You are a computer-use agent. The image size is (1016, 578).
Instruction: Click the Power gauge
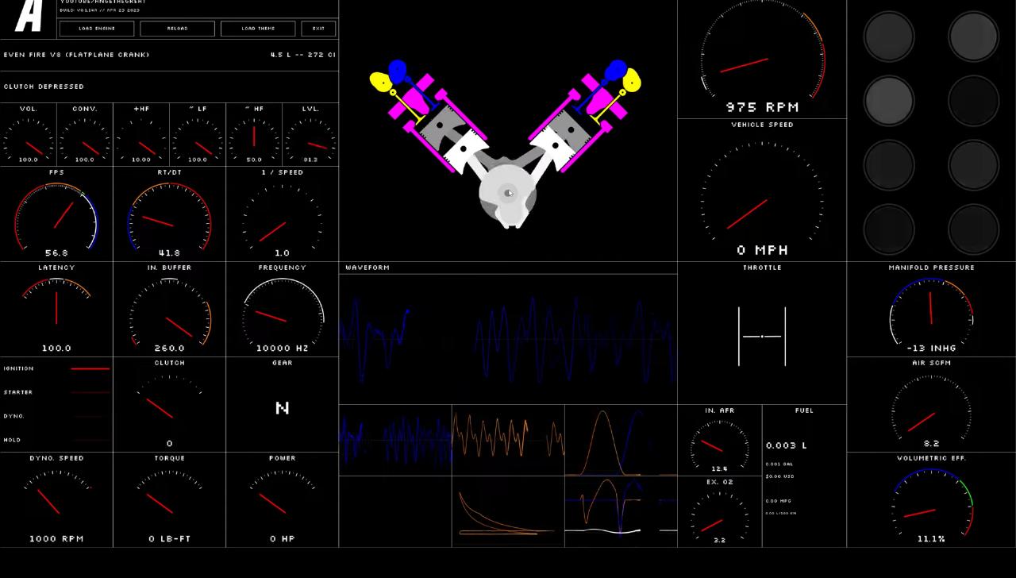(282, 499)
